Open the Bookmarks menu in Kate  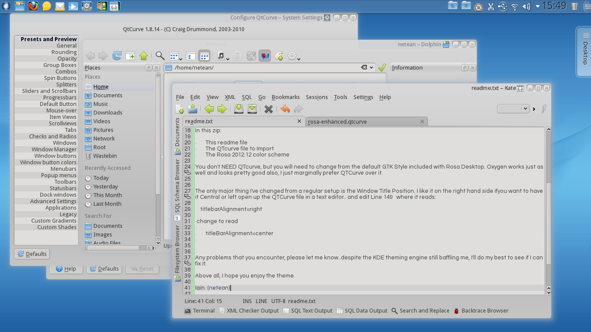pos(286,97)
